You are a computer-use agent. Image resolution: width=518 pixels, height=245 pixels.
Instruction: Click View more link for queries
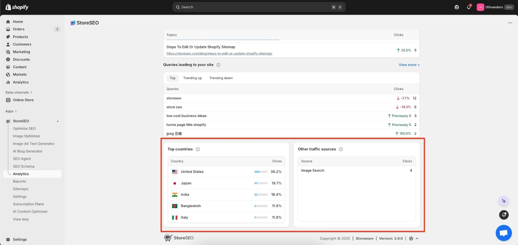click(x=409, y=65)
